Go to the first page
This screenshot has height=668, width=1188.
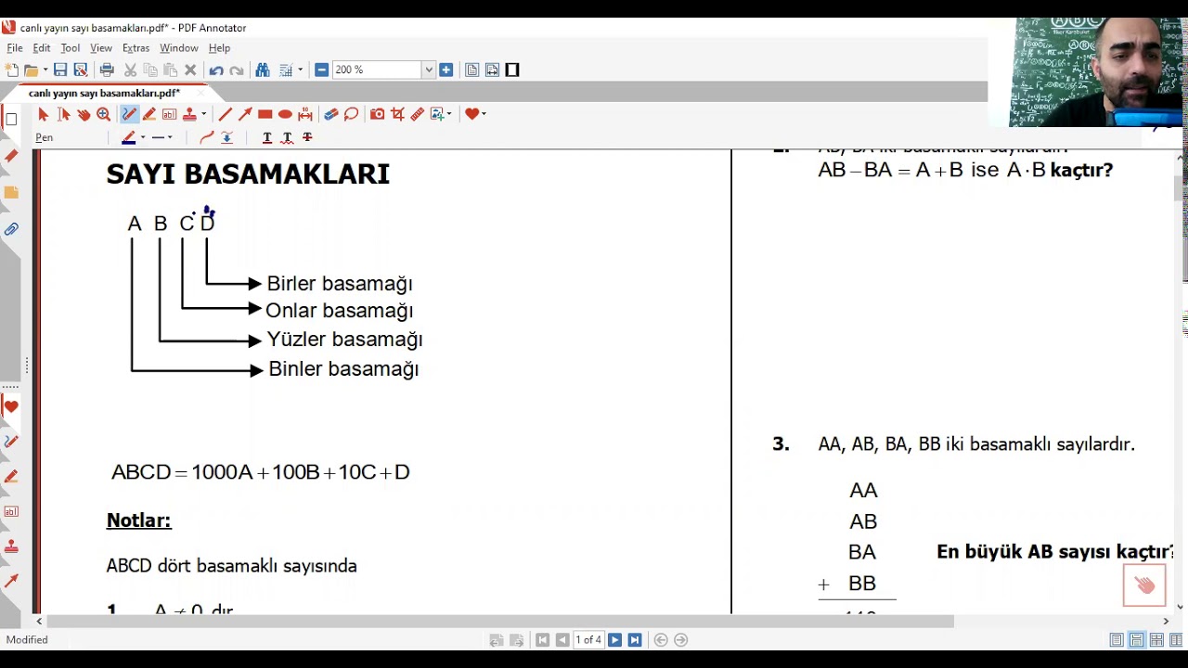point(543,640)
